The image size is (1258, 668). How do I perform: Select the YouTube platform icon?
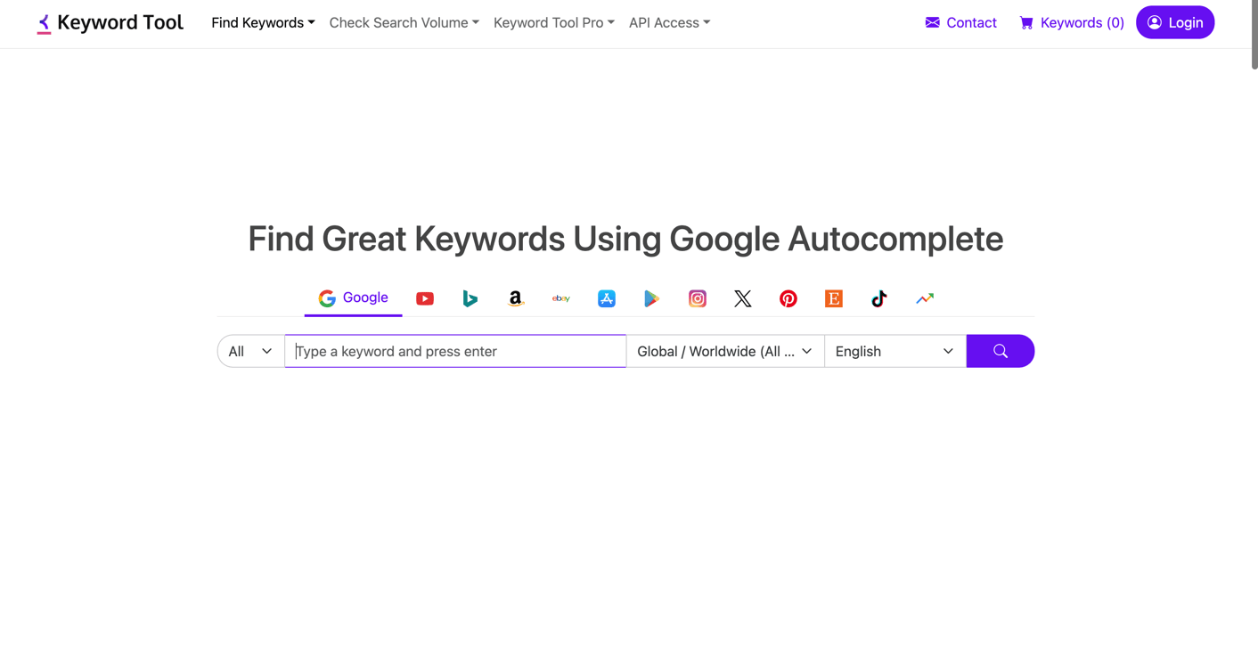tap(425, 298)
